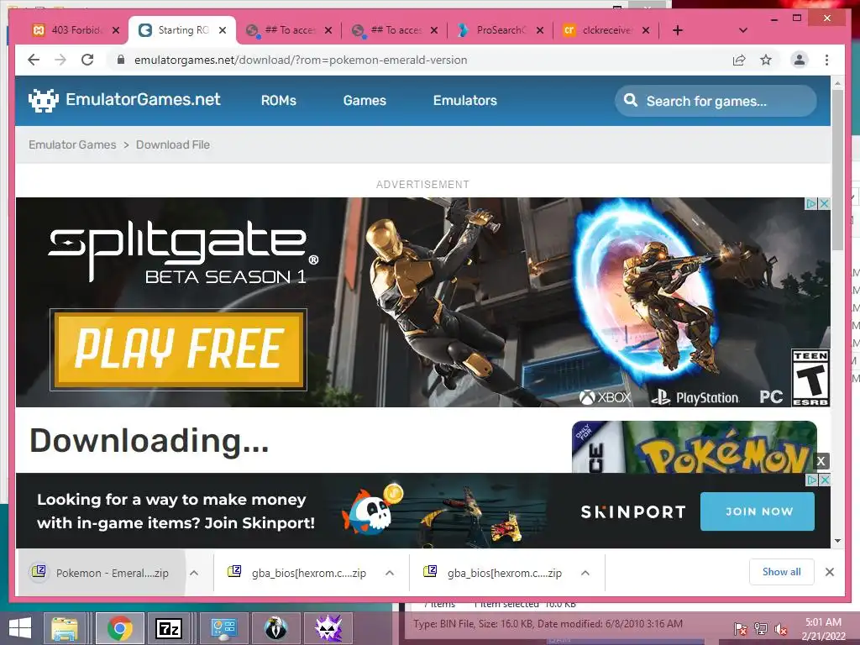Click the scrollbar down arrow
860x645 pixels.
(x=837, y=541)
